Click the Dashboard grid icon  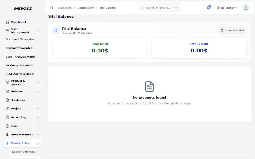7,22
